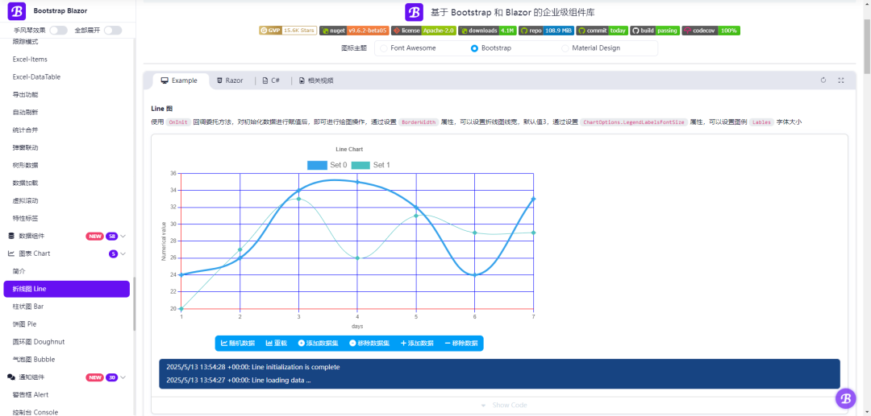This screenshot has width=871, height=416.
Task: Click the 添加数据 add data button
Action: pyautogui.click(x=417, y=344)
